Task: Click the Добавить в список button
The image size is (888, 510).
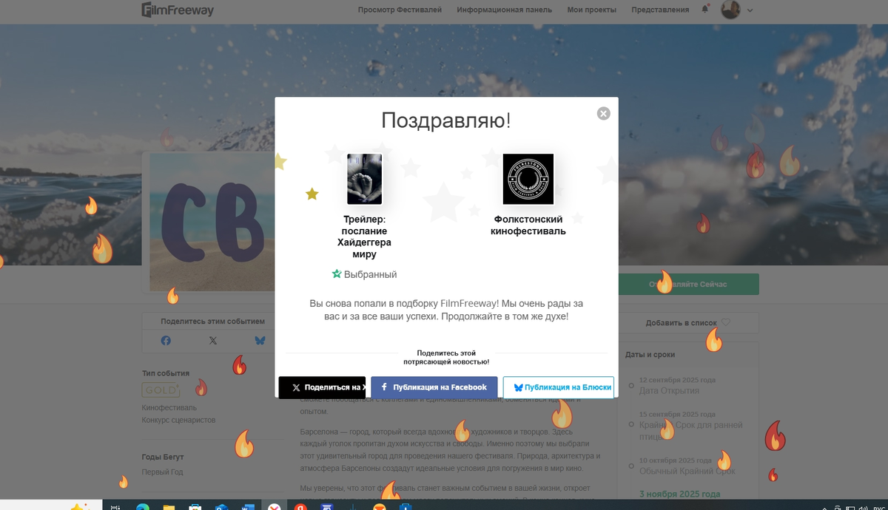Action: point(688,323)
